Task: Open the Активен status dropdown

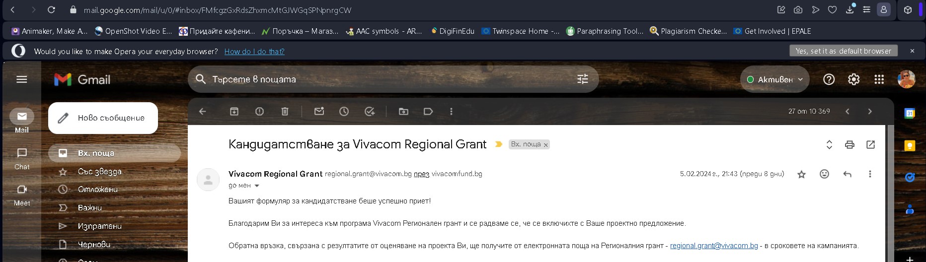Action: [775, 79]
